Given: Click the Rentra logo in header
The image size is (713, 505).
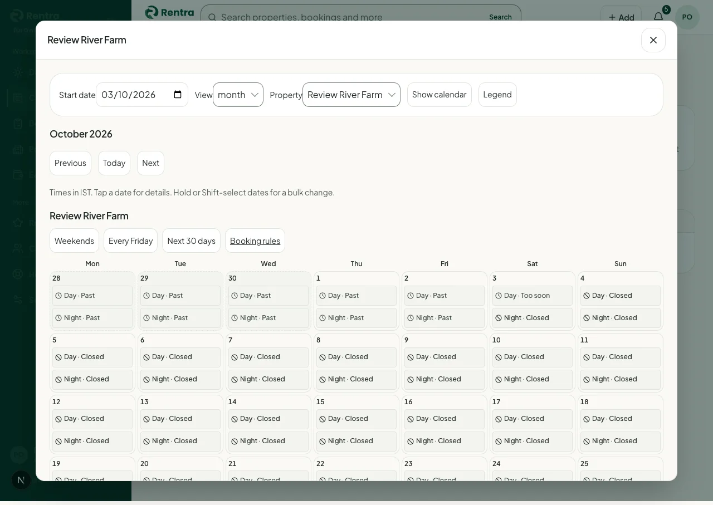Looking at the screenshot, I should (169, 12).
